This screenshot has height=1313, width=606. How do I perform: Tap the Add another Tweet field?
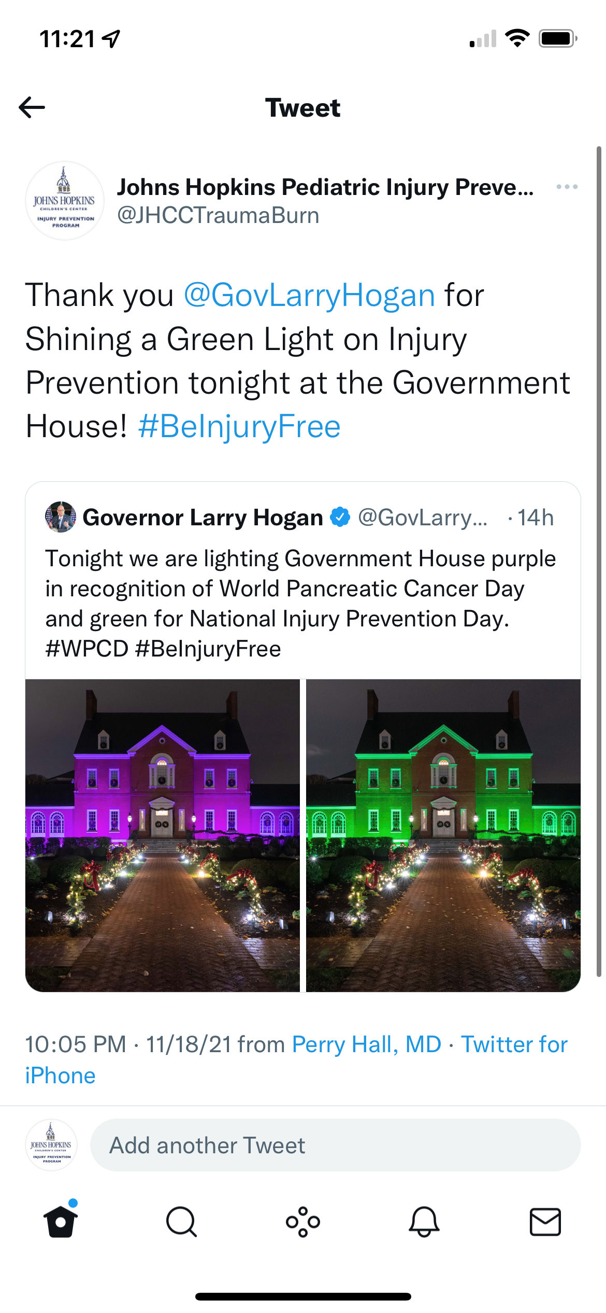[x=336, y=1145]
